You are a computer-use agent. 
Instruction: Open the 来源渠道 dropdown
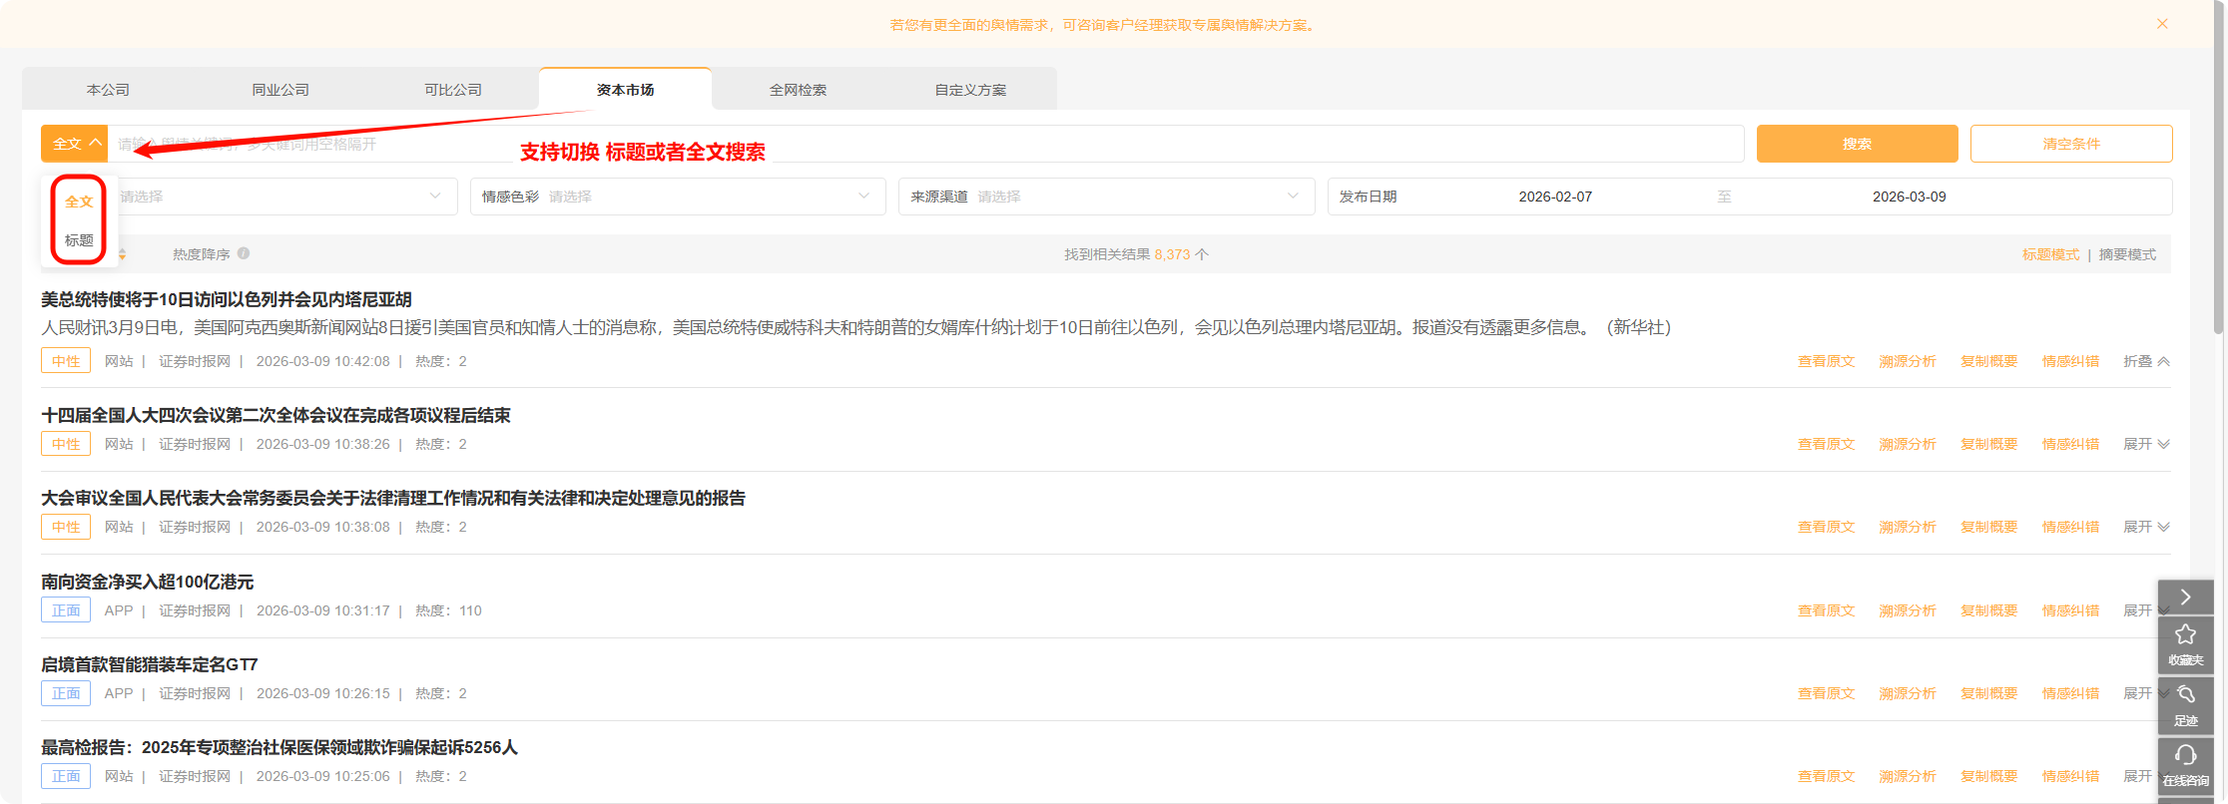click(1106, 197)
